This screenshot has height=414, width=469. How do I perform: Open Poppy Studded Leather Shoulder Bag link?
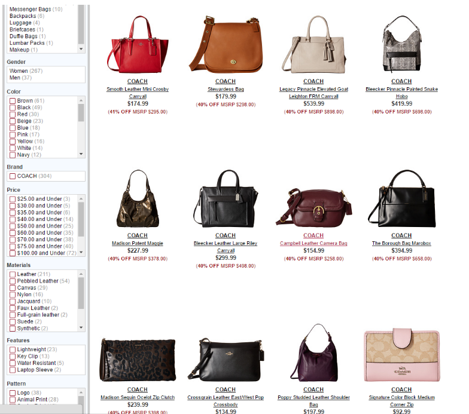313,401
